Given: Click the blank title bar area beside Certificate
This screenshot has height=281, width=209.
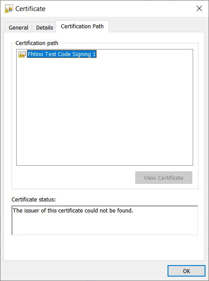Looking at the screenshot, I should pos(120,8).
